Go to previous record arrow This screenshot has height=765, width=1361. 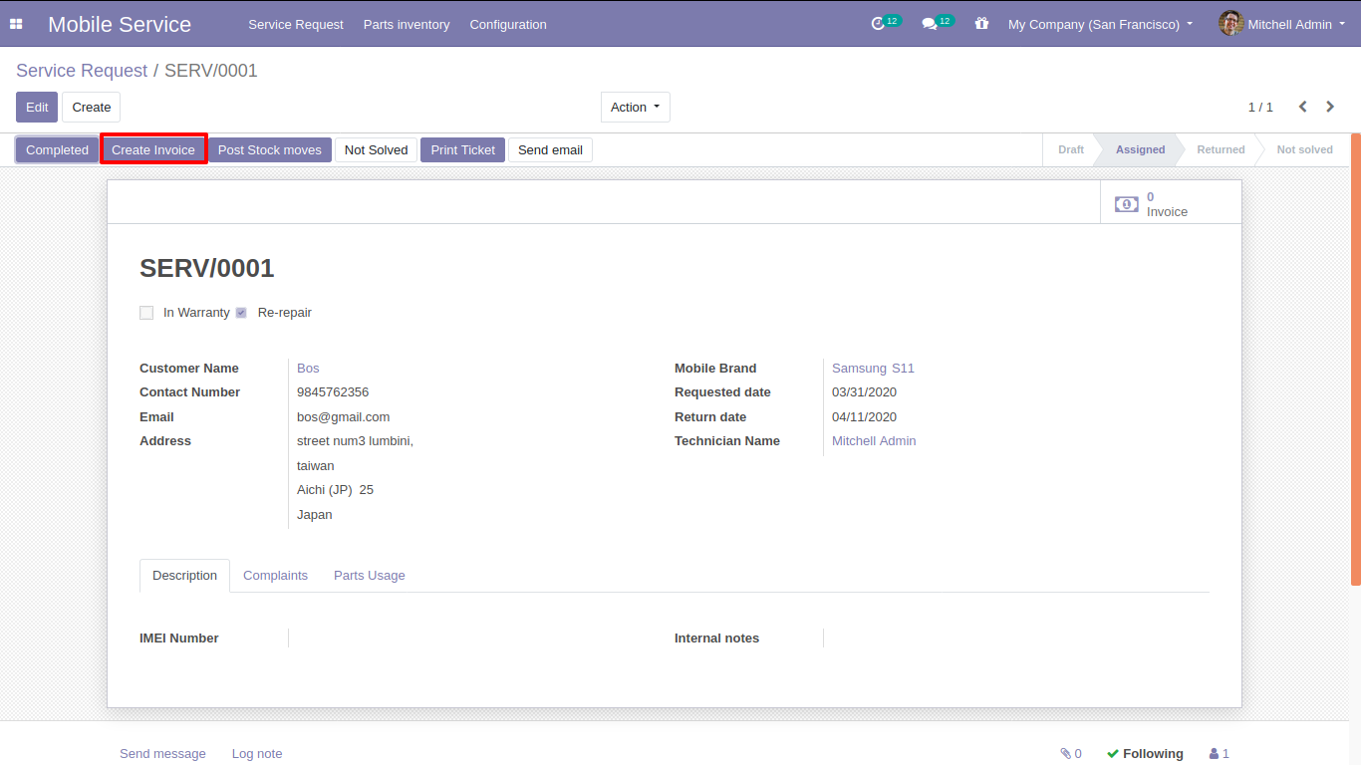1302,107
